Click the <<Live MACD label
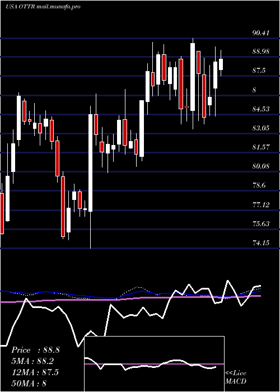Screen dimensions: 280x392 (x=236, y=377)
